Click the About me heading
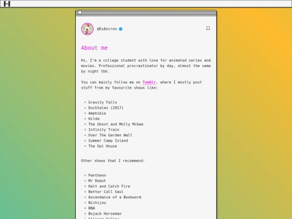This screenshot has height=219, width=292. coord(94,48)
